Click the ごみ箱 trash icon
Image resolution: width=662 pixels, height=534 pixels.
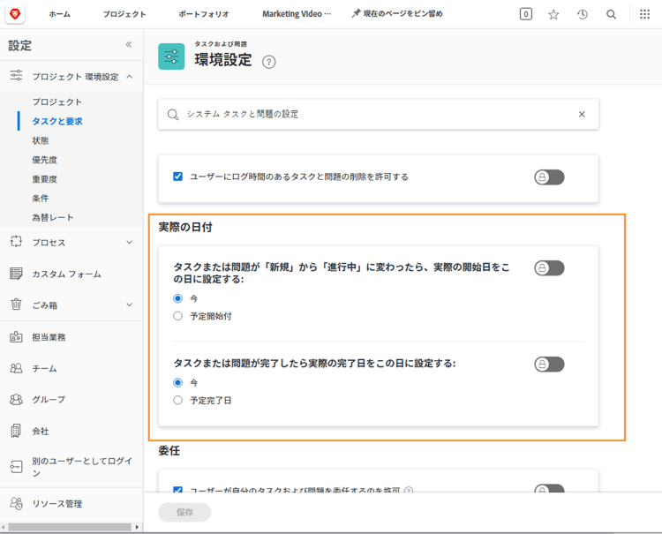click(x=16, y=305)
